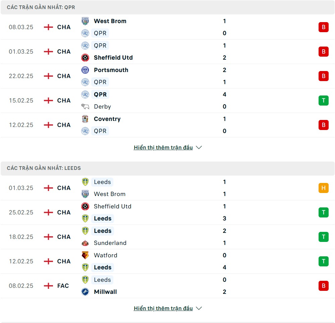Click the Sunderland club crest
This screenshot has width=335, height=323.
85,243
